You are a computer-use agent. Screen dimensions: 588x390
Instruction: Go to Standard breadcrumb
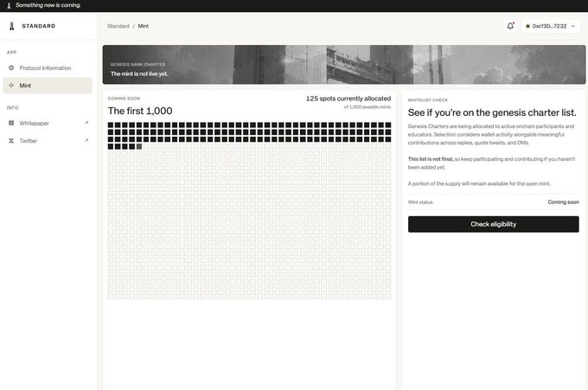(x=118, y=26)
